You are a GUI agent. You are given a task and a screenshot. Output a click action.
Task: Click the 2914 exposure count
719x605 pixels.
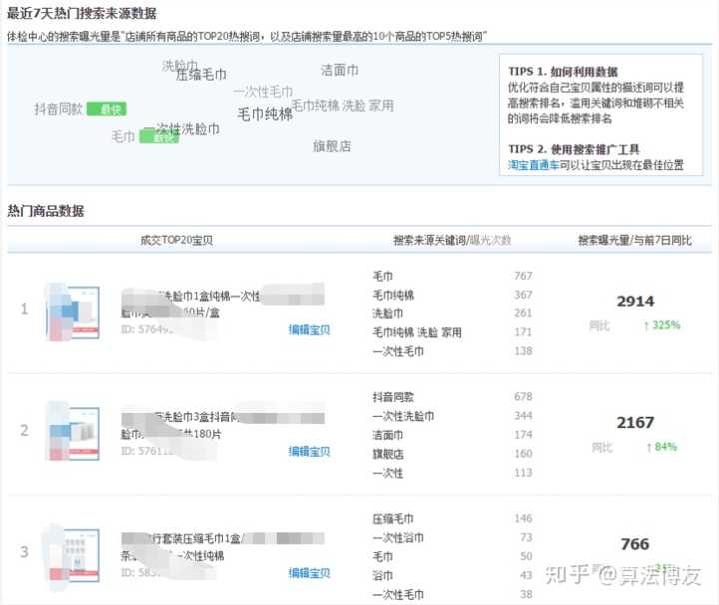635,302
